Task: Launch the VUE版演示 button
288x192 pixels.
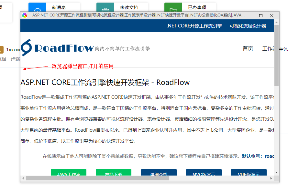Action: [x=249, y=172]
